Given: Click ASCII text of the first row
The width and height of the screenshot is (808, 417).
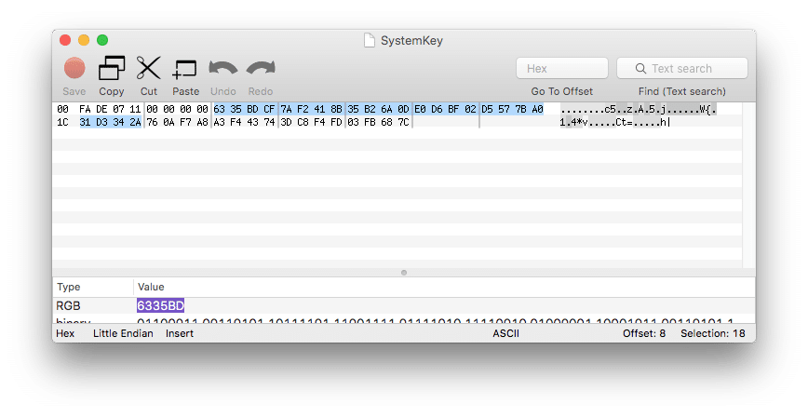Looking at the screenshot, I should pos(639,109).
